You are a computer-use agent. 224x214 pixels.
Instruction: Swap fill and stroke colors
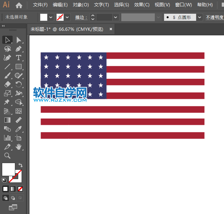(20, 165)
